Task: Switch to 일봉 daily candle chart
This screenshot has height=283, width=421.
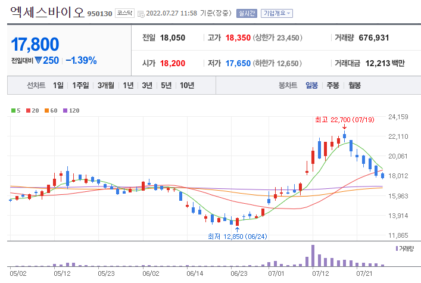Action: point(311,85)
